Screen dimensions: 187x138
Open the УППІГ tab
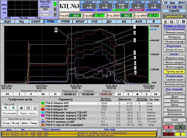click(65, 22)
